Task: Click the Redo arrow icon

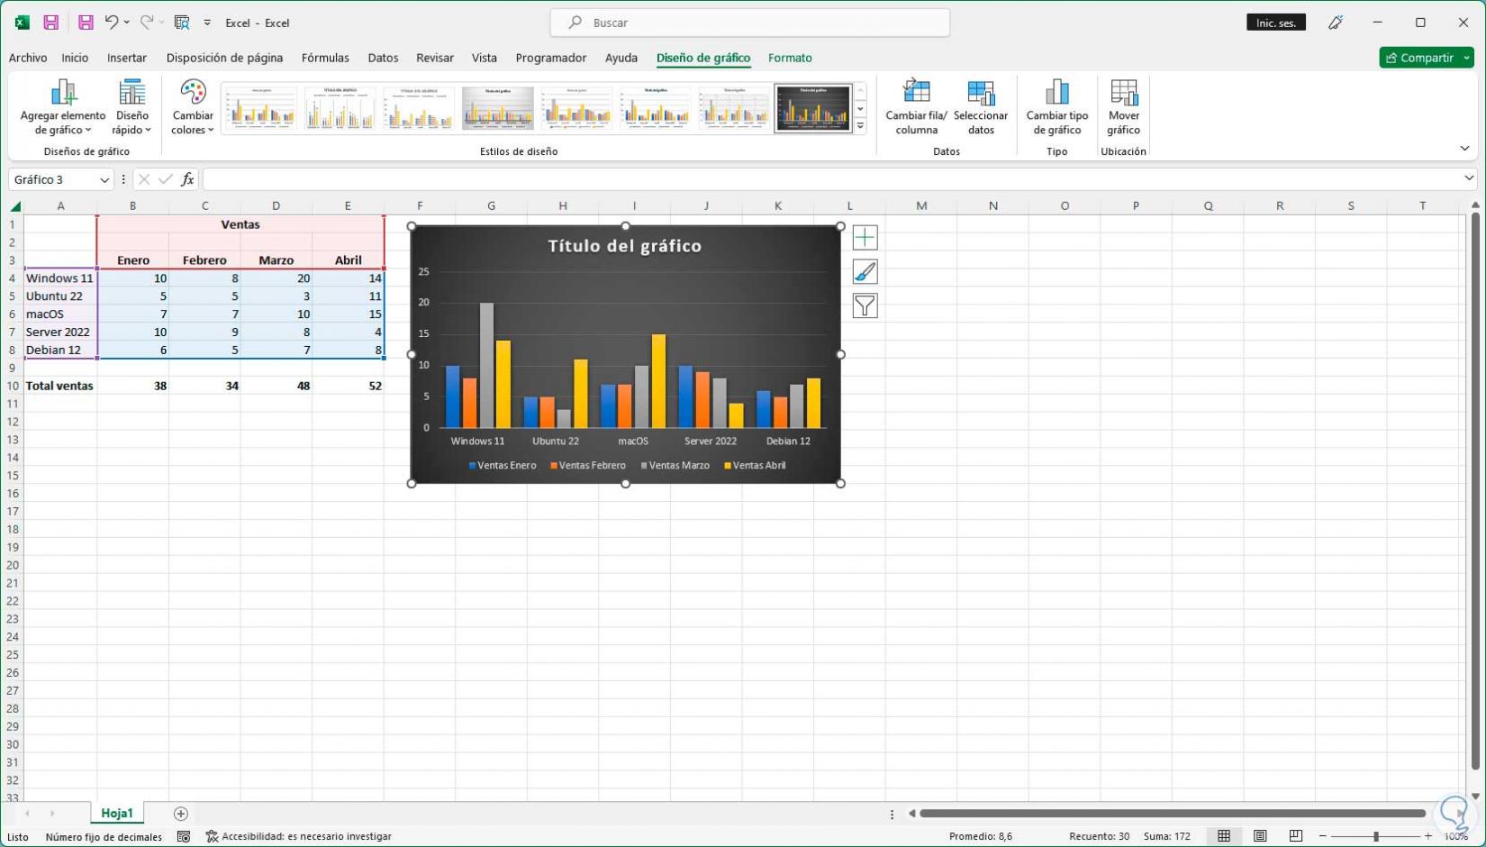Action: click(146, 23)
